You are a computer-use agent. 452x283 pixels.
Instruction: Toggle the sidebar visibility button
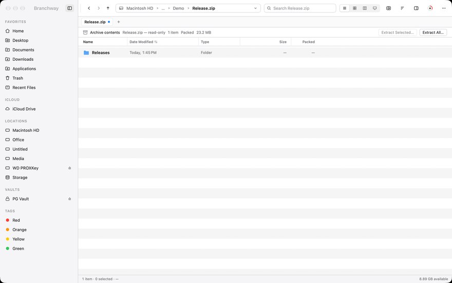70,8
